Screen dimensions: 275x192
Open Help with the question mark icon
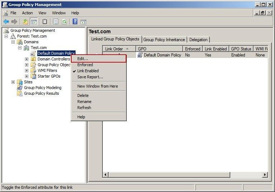coord(75,22)
